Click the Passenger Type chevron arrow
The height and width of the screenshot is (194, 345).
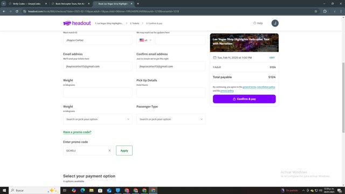201,119
